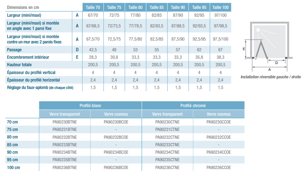Click Encombrement value 38,3
Viewport: 304px width, 174px height.
(221, 57)
